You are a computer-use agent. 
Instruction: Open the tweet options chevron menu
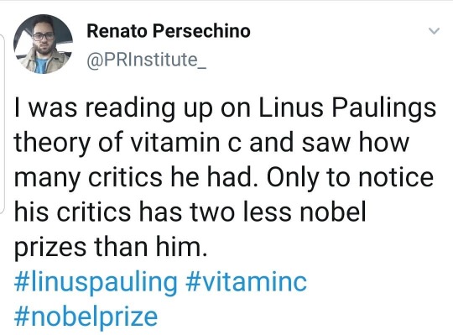click(434, 31)
